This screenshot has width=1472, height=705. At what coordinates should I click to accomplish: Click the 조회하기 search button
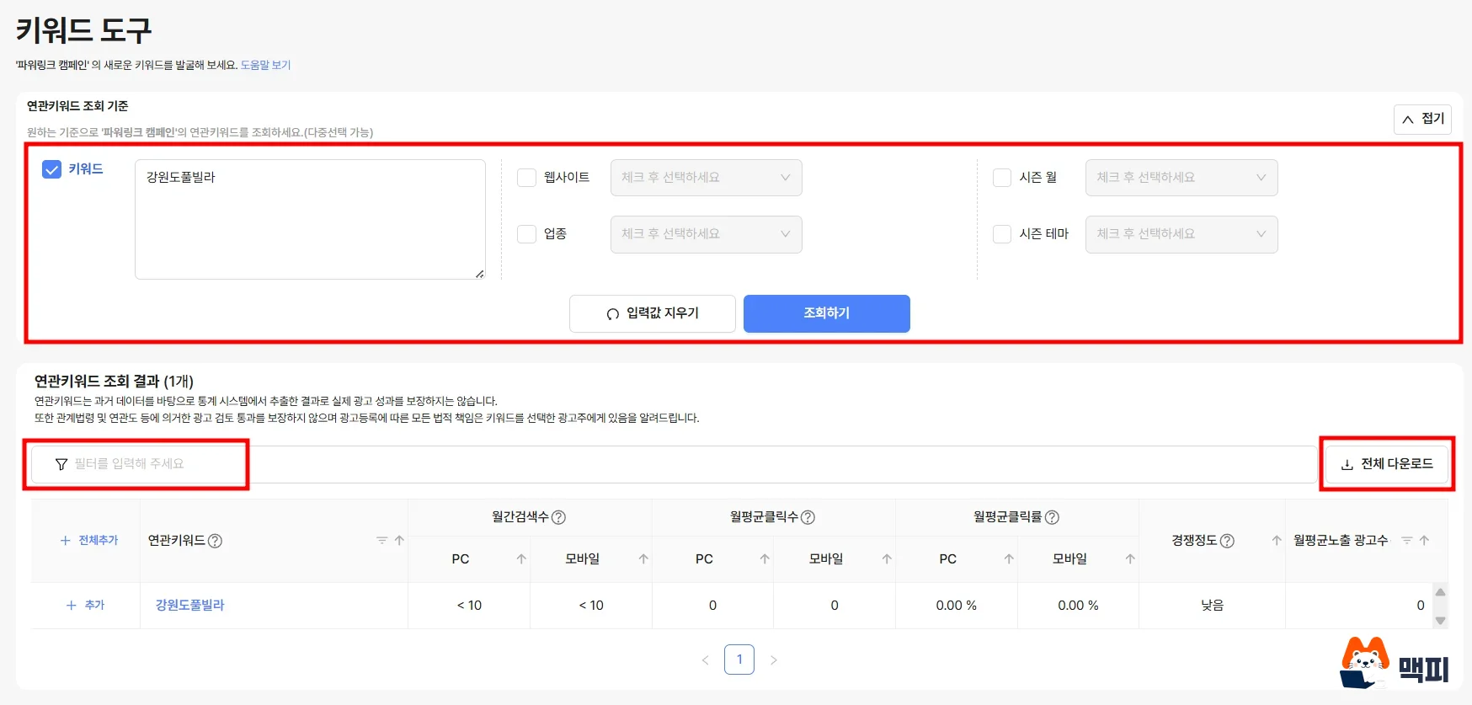[x=826, y=313]
